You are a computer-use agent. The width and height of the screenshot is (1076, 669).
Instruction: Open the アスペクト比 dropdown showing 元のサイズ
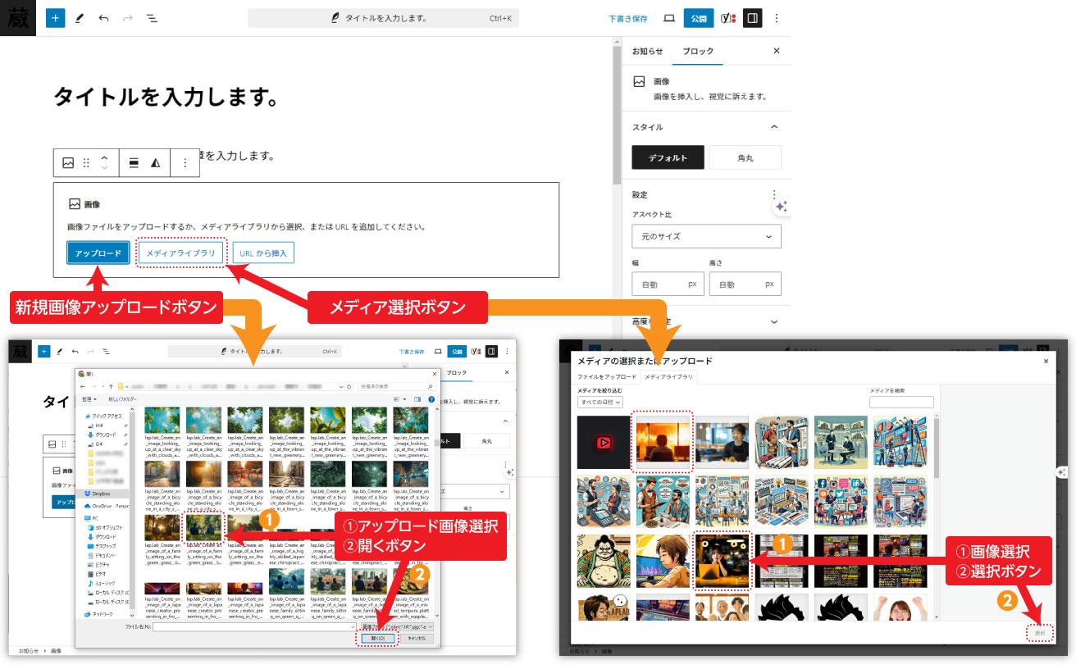tap(707, 236)
